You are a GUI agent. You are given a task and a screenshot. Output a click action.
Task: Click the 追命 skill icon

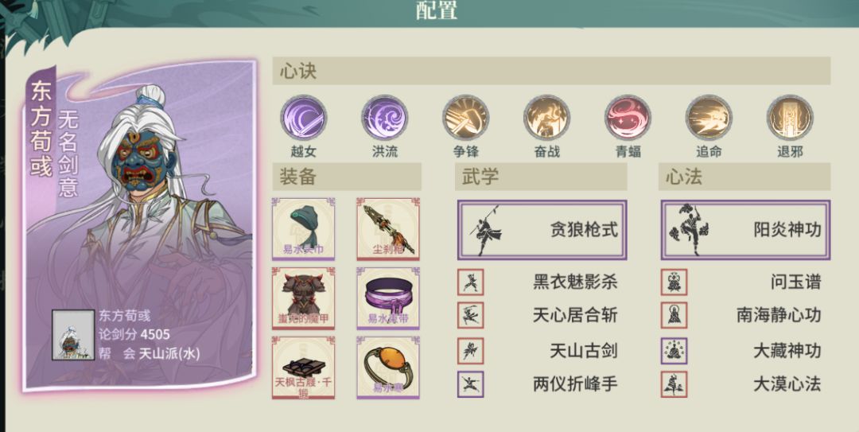709,117
